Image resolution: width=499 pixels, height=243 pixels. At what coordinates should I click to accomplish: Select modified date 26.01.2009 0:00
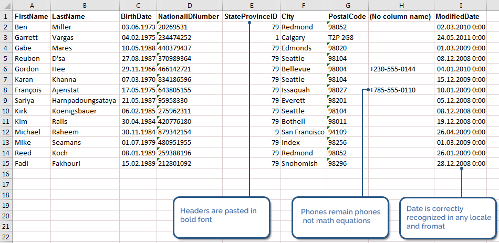[x=461, y=153]
